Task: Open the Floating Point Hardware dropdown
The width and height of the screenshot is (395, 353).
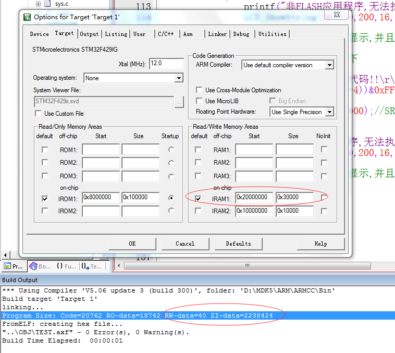Action: pyautogui.click(x=329, y=112)
